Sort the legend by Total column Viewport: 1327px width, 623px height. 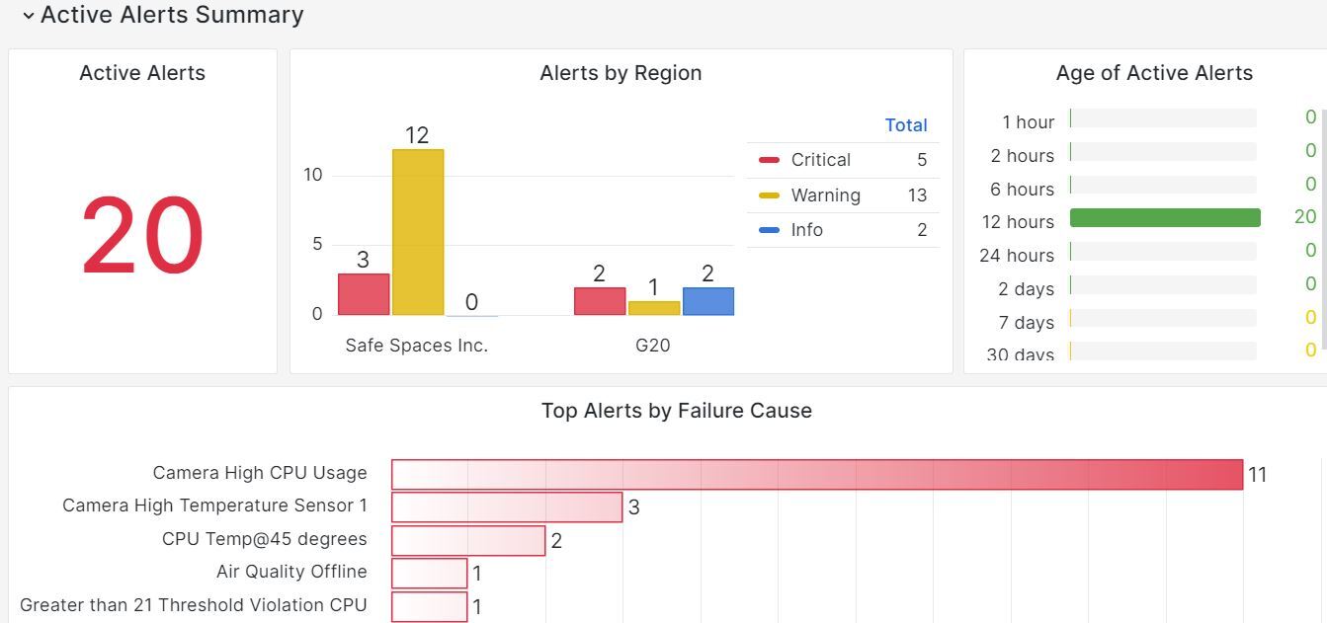coord(905,125)
